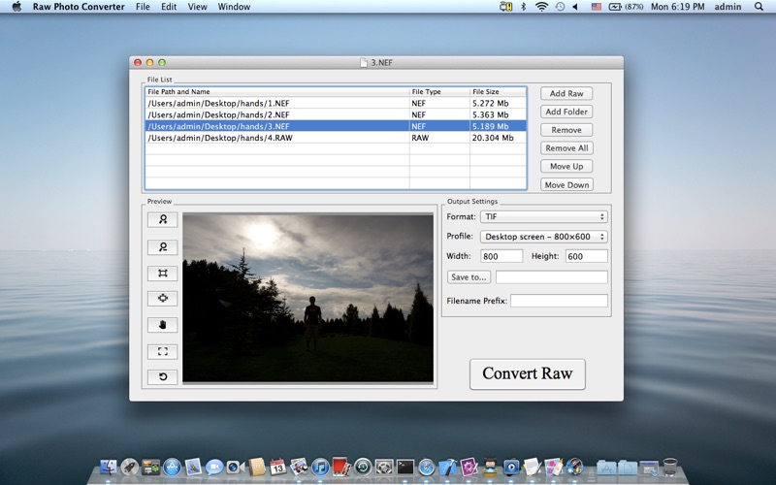This screenshot has width=776, height=485.
Task: Click the Move Up button
Action: pyautogui.click(x=566, y=166)
